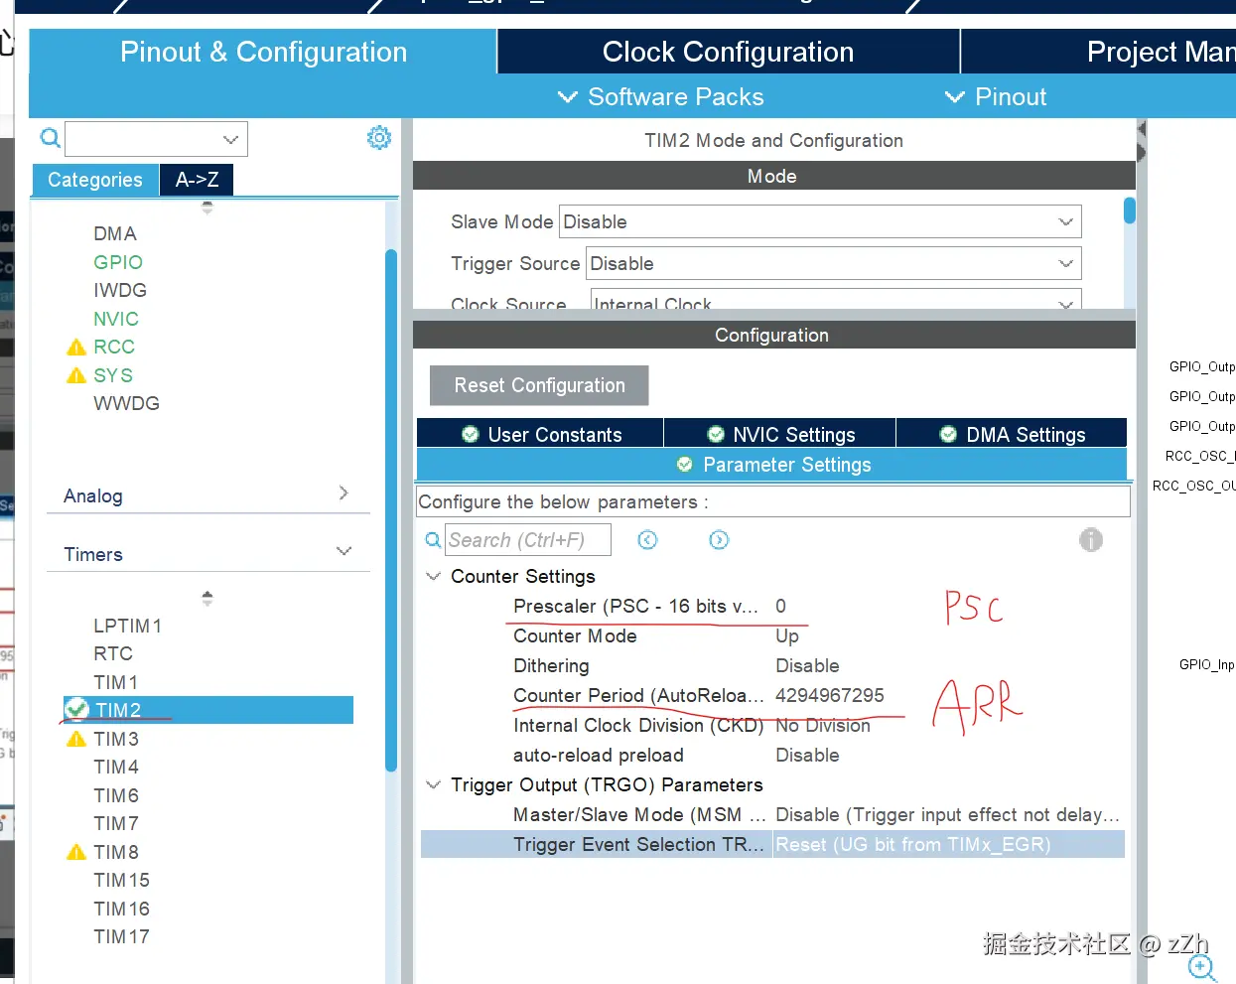This screenshot has width=1236, height=984.
Task: Click the warning icon next to RCC
Action: (x=76, y=348)
